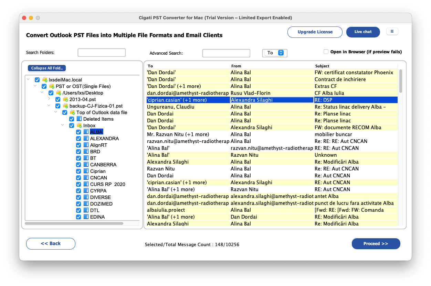Uncheck the EDINA folder checkbox

pos(78,217)
